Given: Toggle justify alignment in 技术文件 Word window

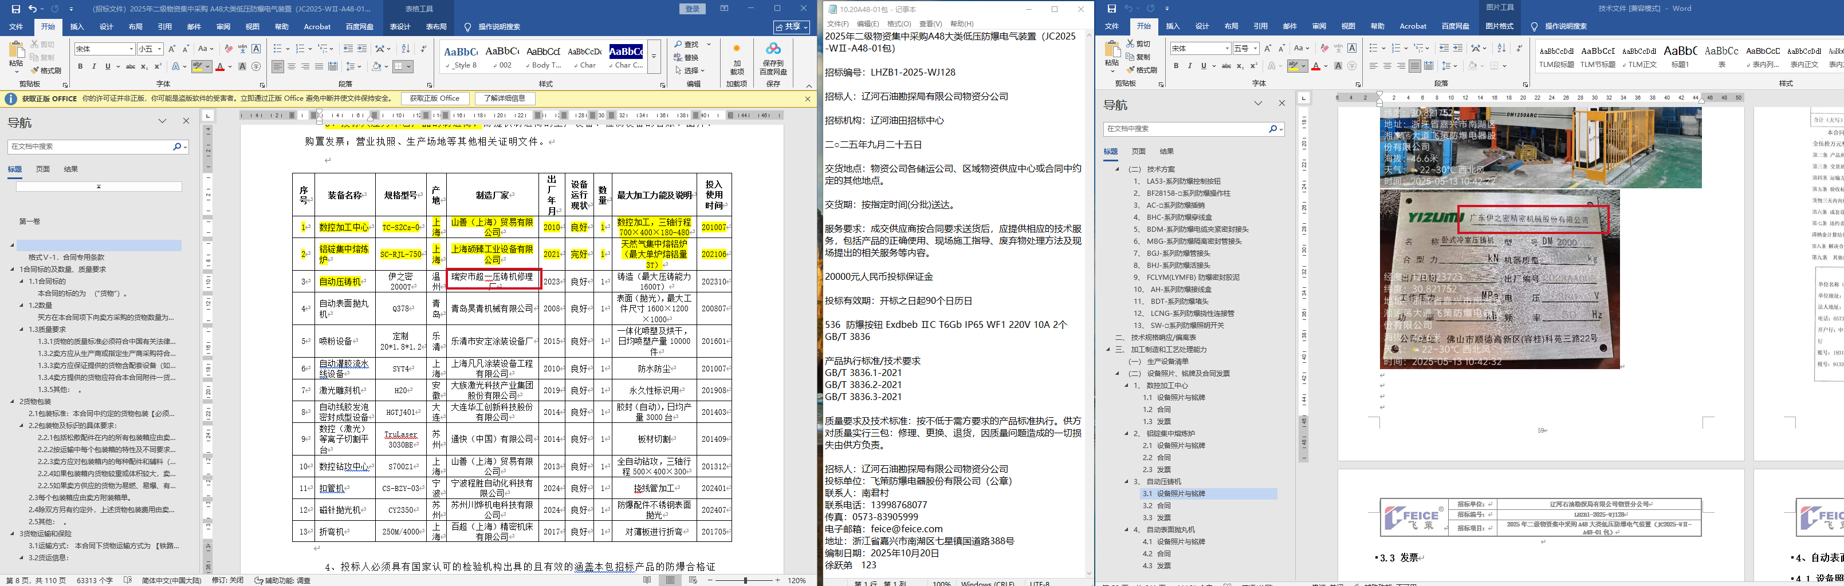Looking at the screenshot, I should tap(1414, 66).
